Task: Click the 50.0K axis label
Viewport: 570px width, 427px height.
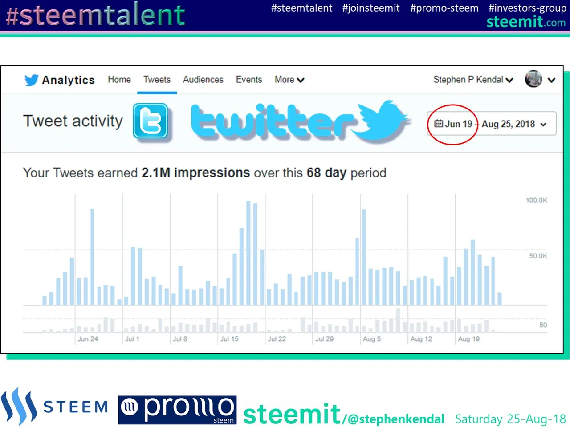Action: point(538,256)
